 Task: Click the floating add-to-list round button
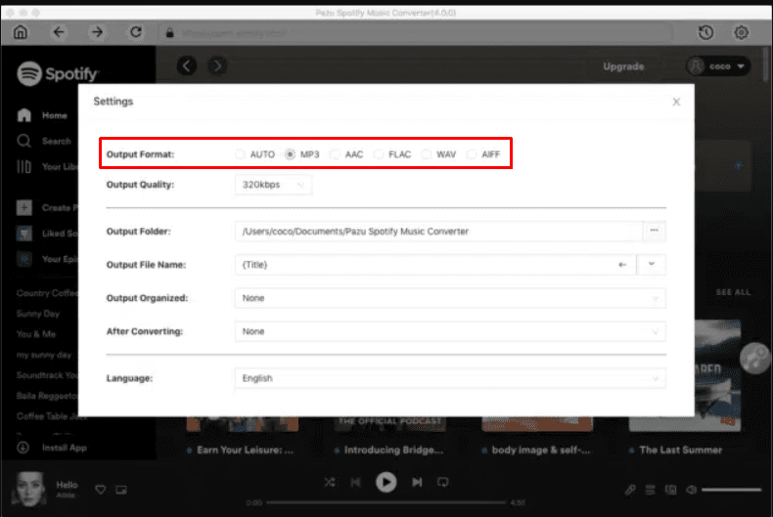coord(754,358)
